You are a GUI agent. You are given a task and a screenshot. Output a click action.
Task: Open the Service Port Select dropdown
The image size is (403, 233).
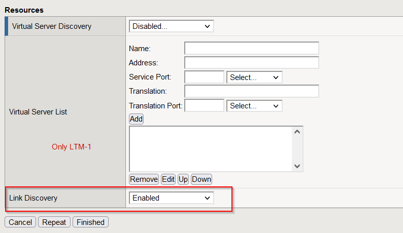[x=254, y=77]
